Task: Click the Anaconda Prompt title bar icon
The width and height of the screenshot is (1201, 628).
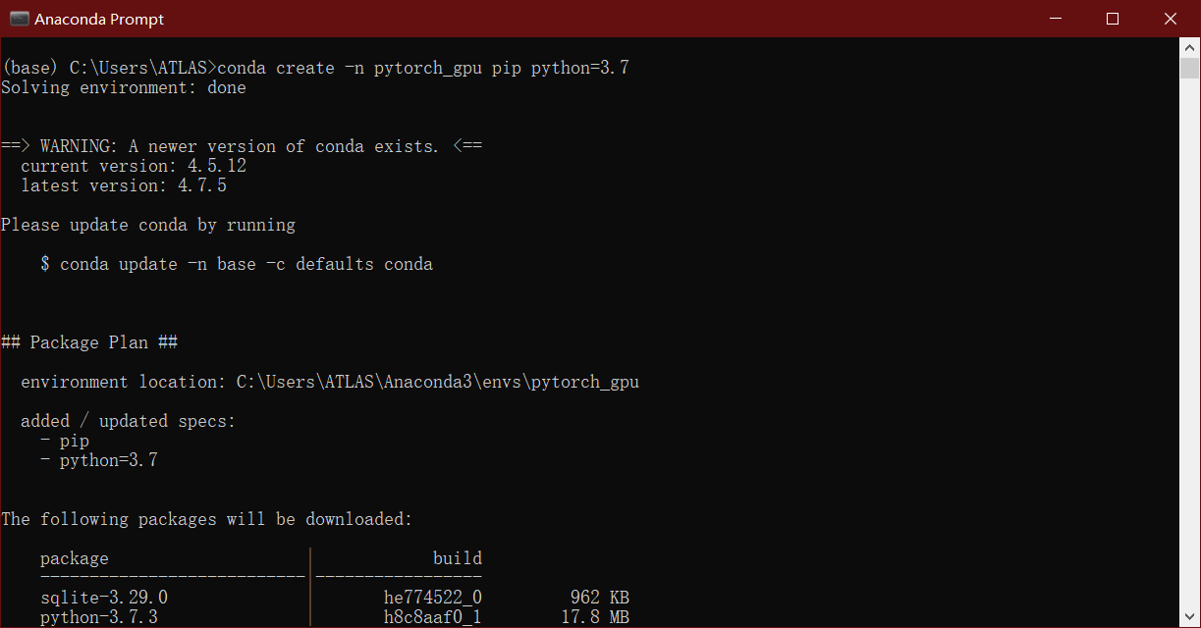Action: [20, 19]
